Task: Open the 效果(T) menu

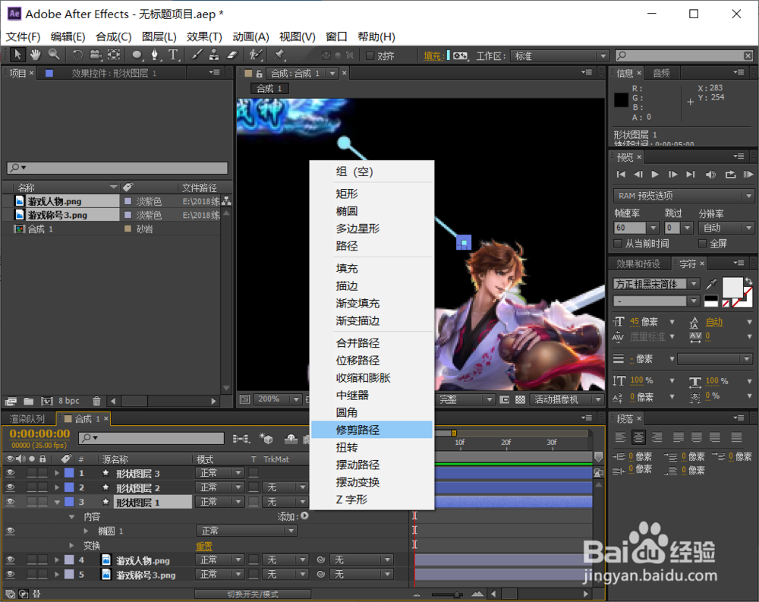Action: (204, 36)
